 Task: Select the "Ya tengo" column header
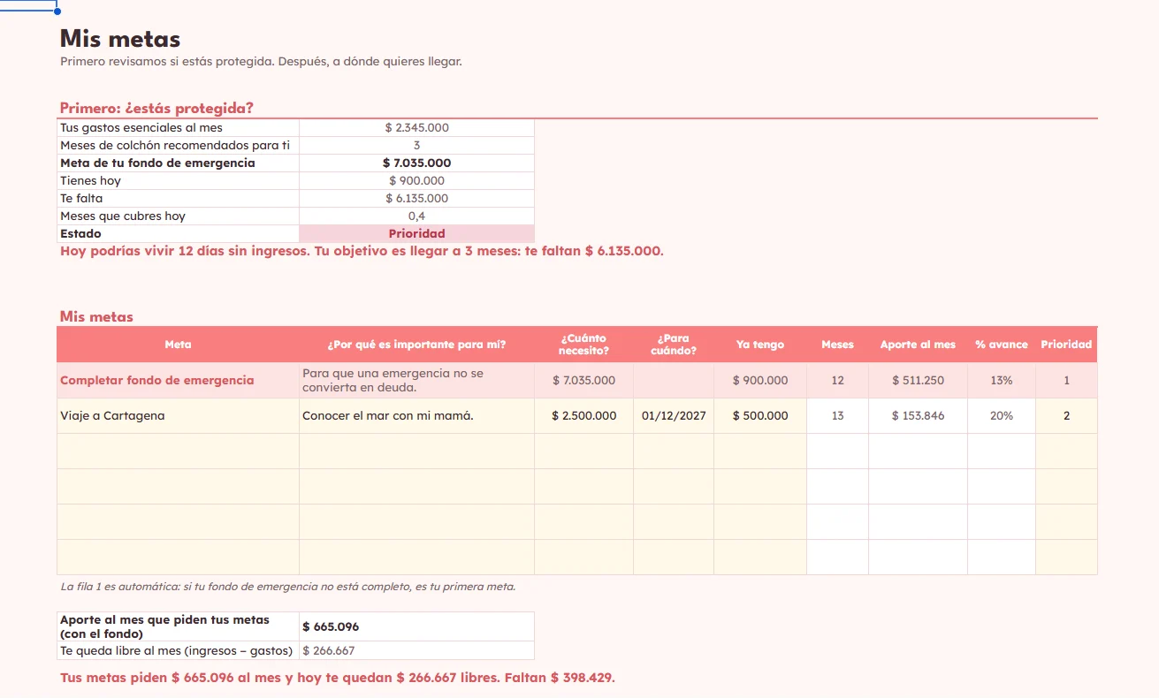(760, 345)
